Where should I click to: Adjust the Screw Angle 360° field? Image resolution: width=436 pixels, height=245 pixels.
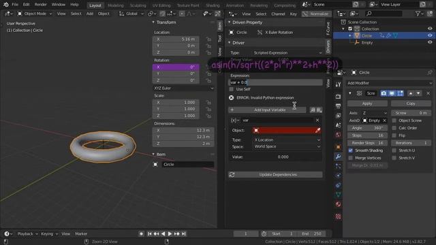coord(367,128)
